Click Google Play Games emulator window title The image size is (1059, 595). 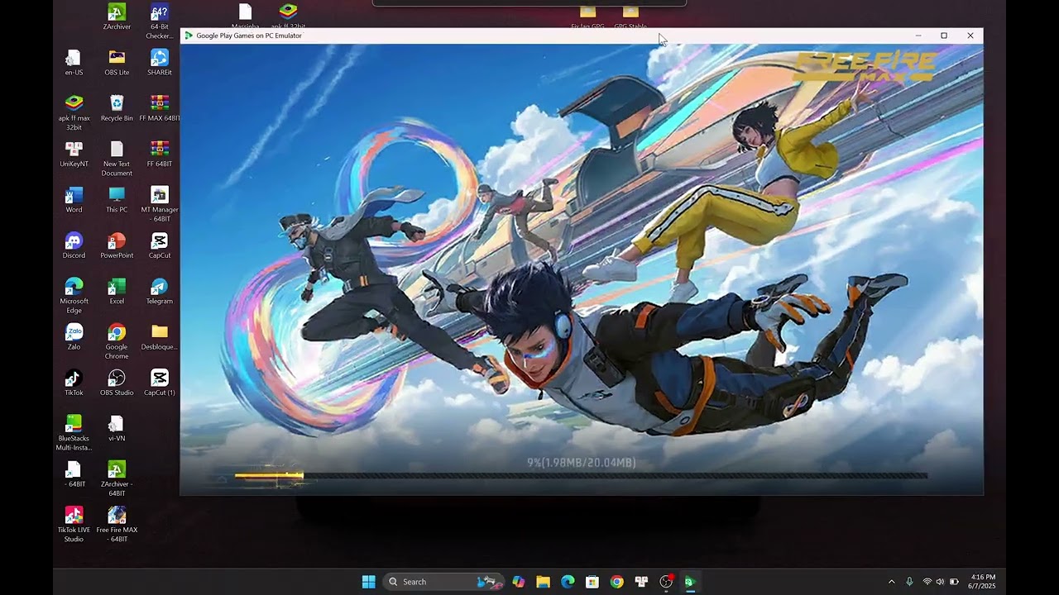tap(249, 36)
